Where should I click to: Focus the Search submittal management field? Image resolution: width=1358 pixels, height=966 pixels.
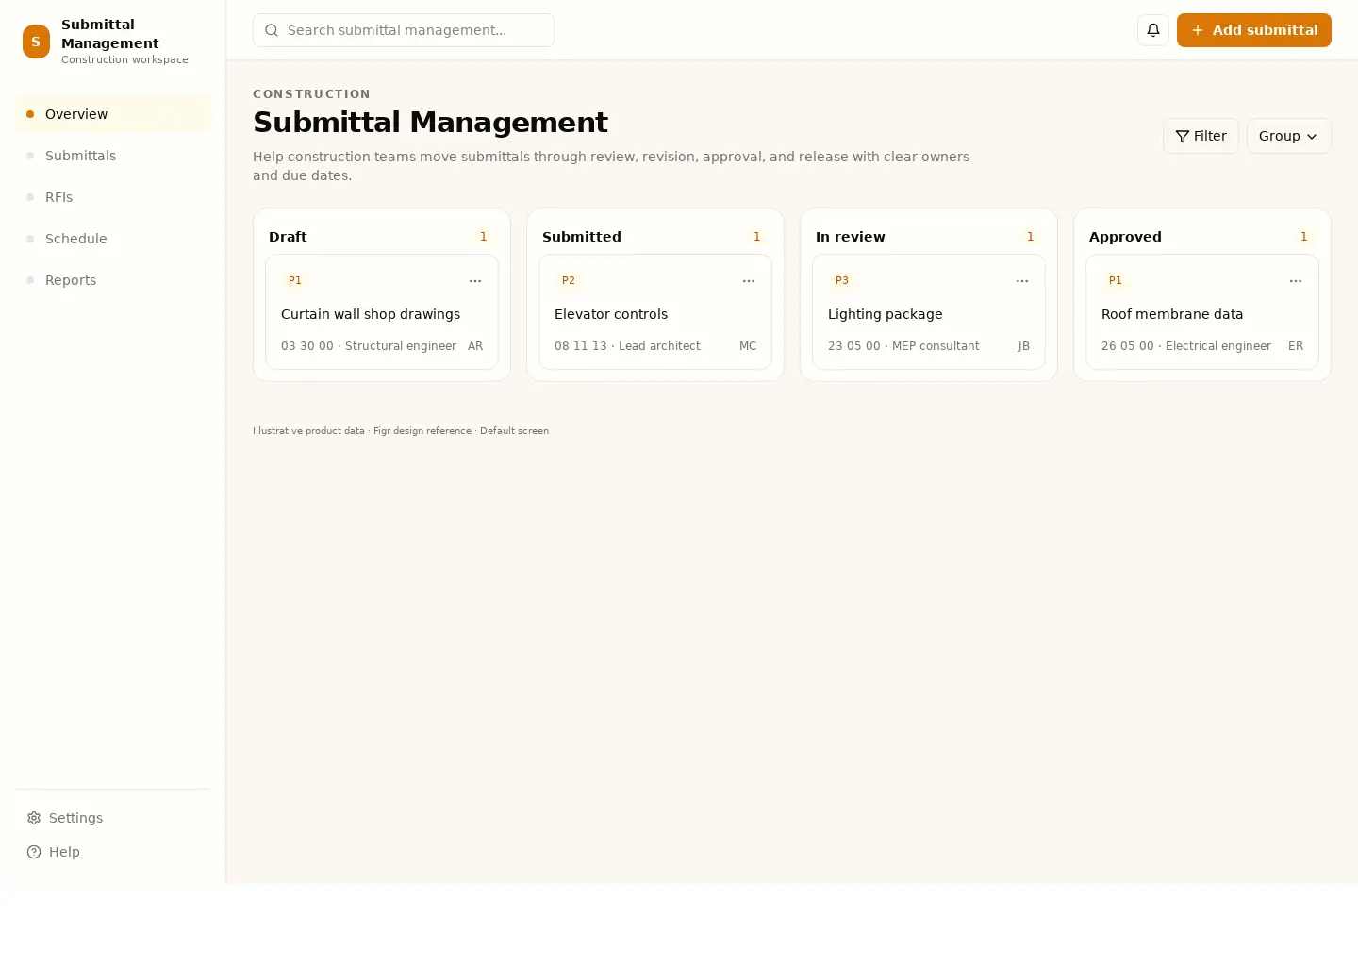coord(404,30)
